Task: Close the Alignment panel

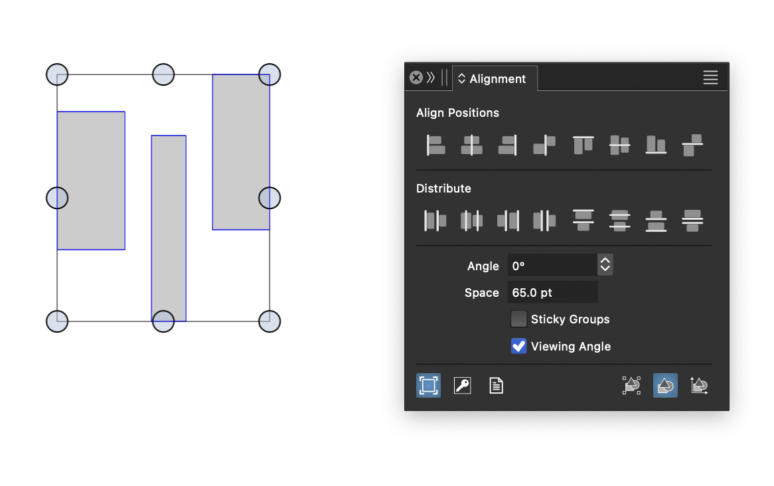Action: [x=416, y=78]
